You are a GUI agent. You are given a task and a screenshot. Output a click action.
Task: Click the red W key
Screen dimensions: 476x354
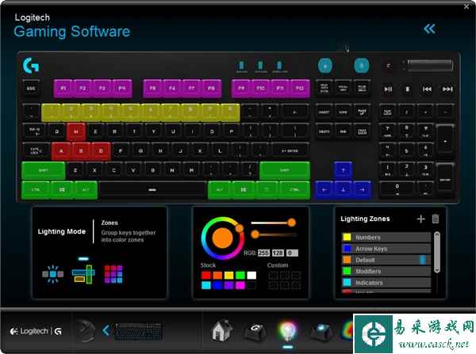click(x=76, y=131)
